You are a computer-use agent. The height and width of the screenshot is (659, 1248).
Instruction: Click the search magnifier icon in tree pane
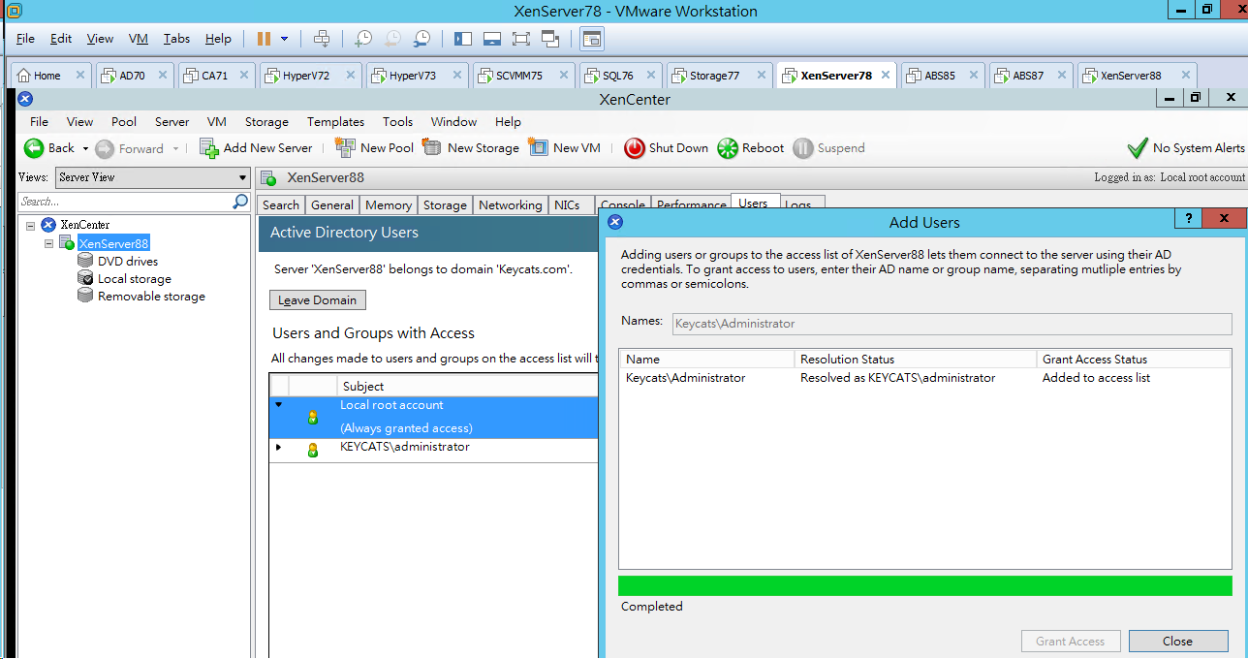[240, 202]
